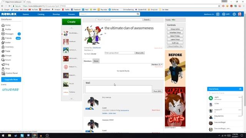This screenshot has height=138, width=246.
Task: Open File Explorer from the taskbar
Action: tap(9, 135)
